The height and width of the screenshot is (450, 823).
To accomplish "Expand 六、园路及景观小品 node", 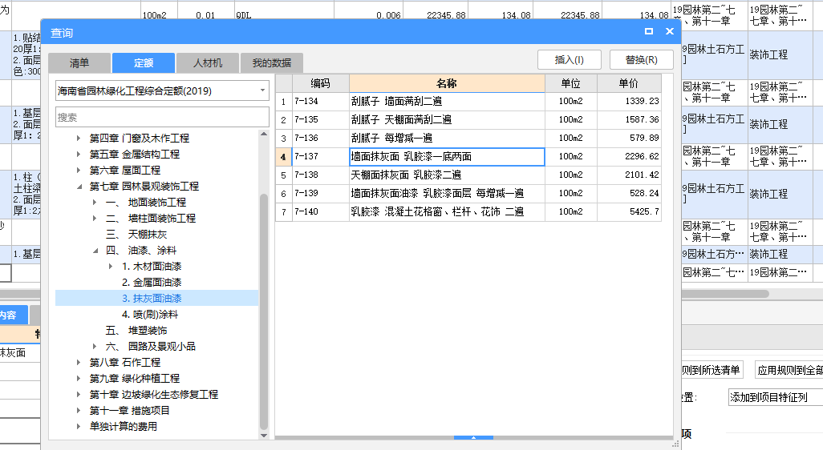I will click(95, 346).
